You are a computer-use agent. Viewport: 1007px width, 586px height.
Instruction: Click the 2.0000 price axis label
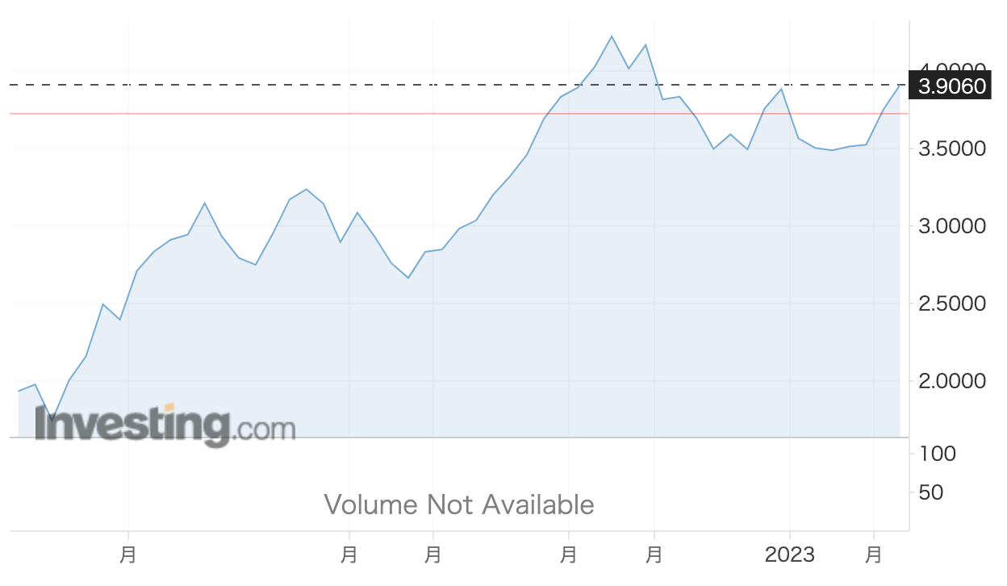952,381
